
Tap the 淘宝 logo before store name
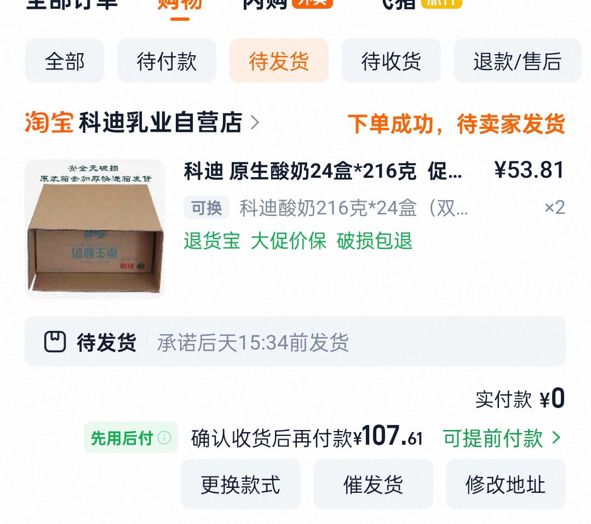tap(49, 123)
